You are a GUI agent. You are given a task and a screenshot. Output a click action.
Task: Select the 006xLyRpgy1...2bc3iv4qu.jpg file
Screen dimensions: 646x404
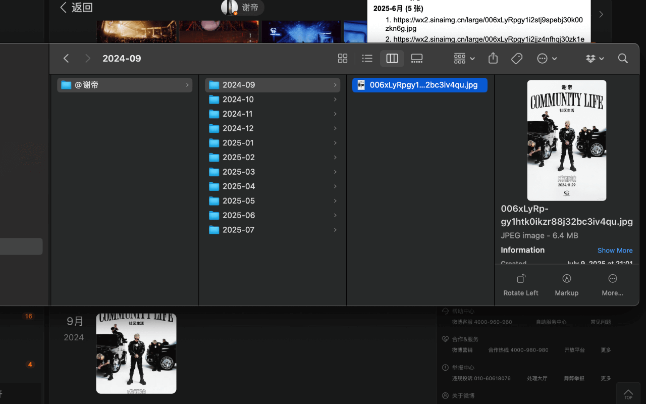(420, 85)
